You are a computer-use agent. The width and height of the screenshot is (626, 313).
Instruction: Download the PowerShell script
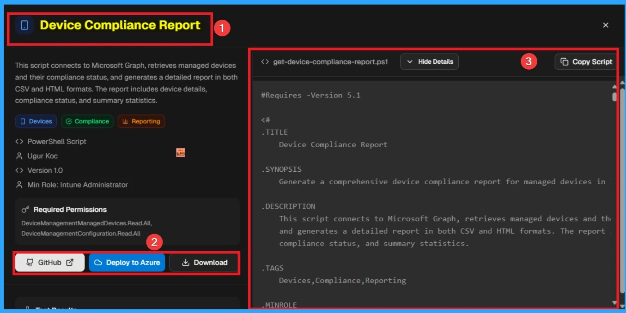[204, 262]
